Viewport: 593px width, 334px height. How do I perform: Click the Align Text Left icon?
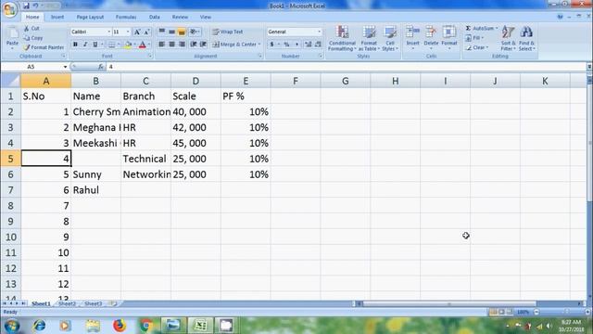click(162, 45)
